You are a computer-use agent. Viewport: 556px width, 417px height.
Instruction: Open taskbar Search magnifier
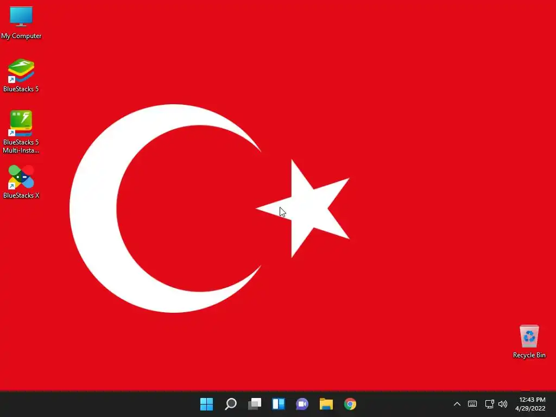230,404
